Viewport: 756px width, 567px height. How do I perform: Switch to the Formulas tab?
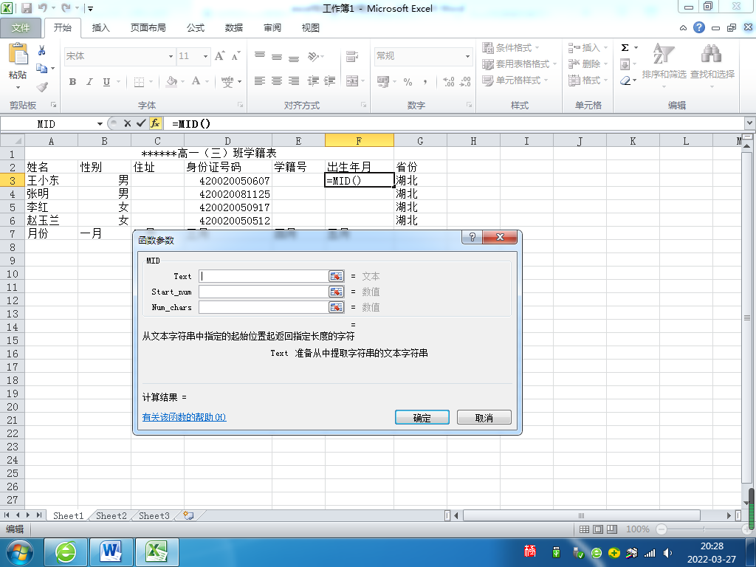pyautogui.click(x=196, y=27)
